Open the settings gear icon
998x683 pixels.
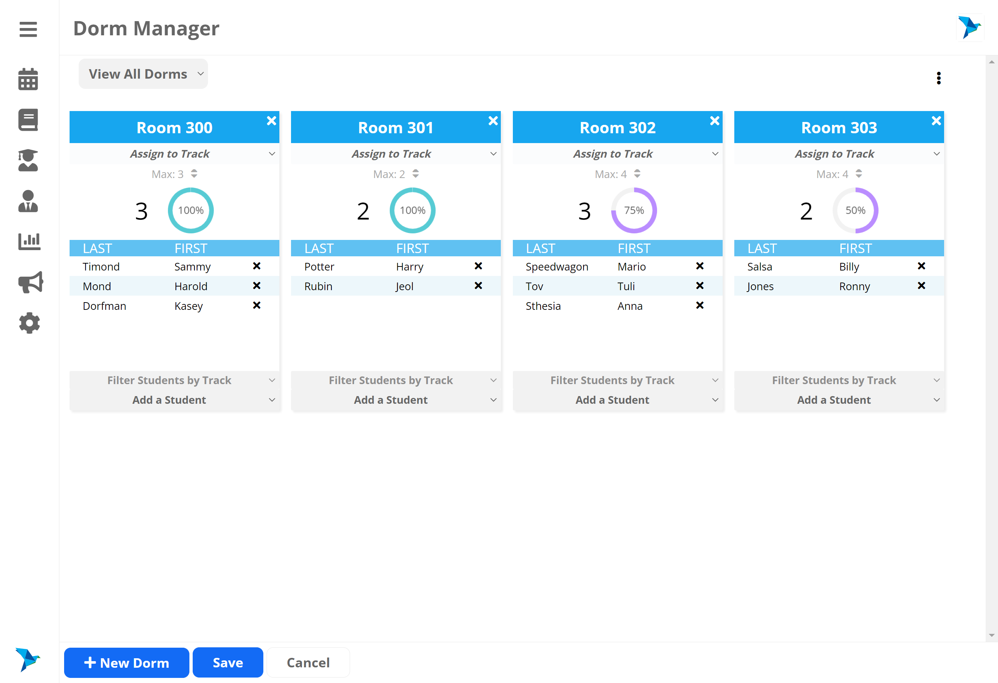pyautogui.click(x=29, y=323)
